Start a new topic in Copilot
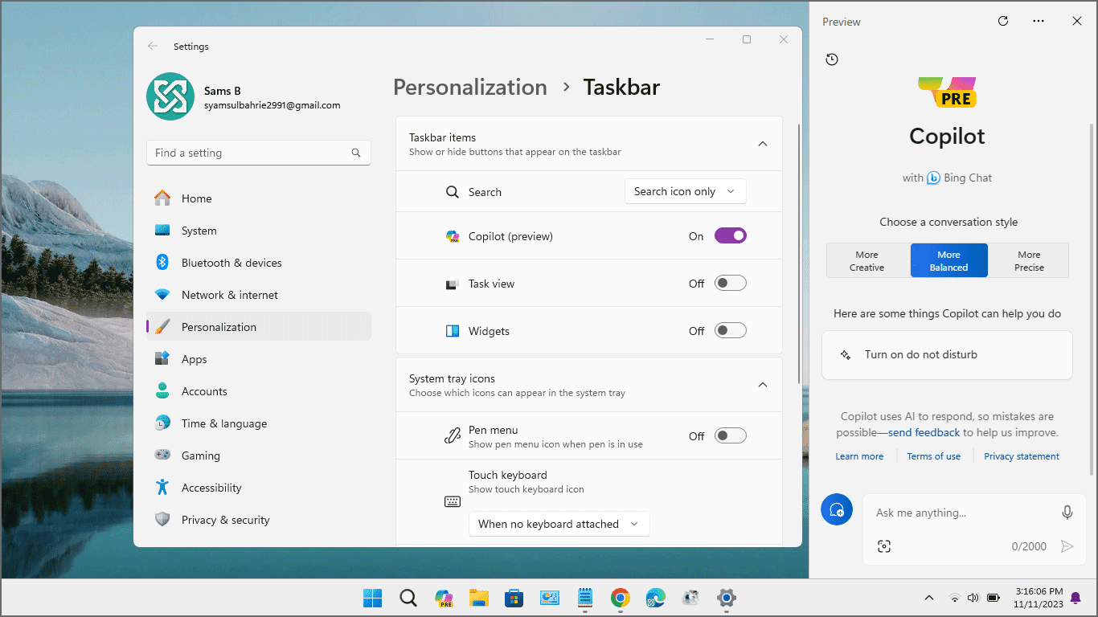The width and height of the screenshot is (1098, 617). click(x=837, y=510)
